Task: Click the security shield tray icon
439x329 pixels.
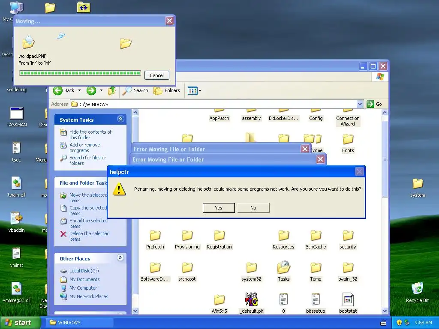Action: coord(399,323)
